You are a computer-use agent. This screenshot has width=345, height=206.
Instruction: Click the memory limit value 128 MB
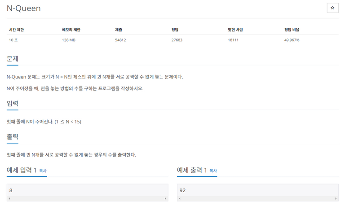pyautogui.click(x=69, y=40)
